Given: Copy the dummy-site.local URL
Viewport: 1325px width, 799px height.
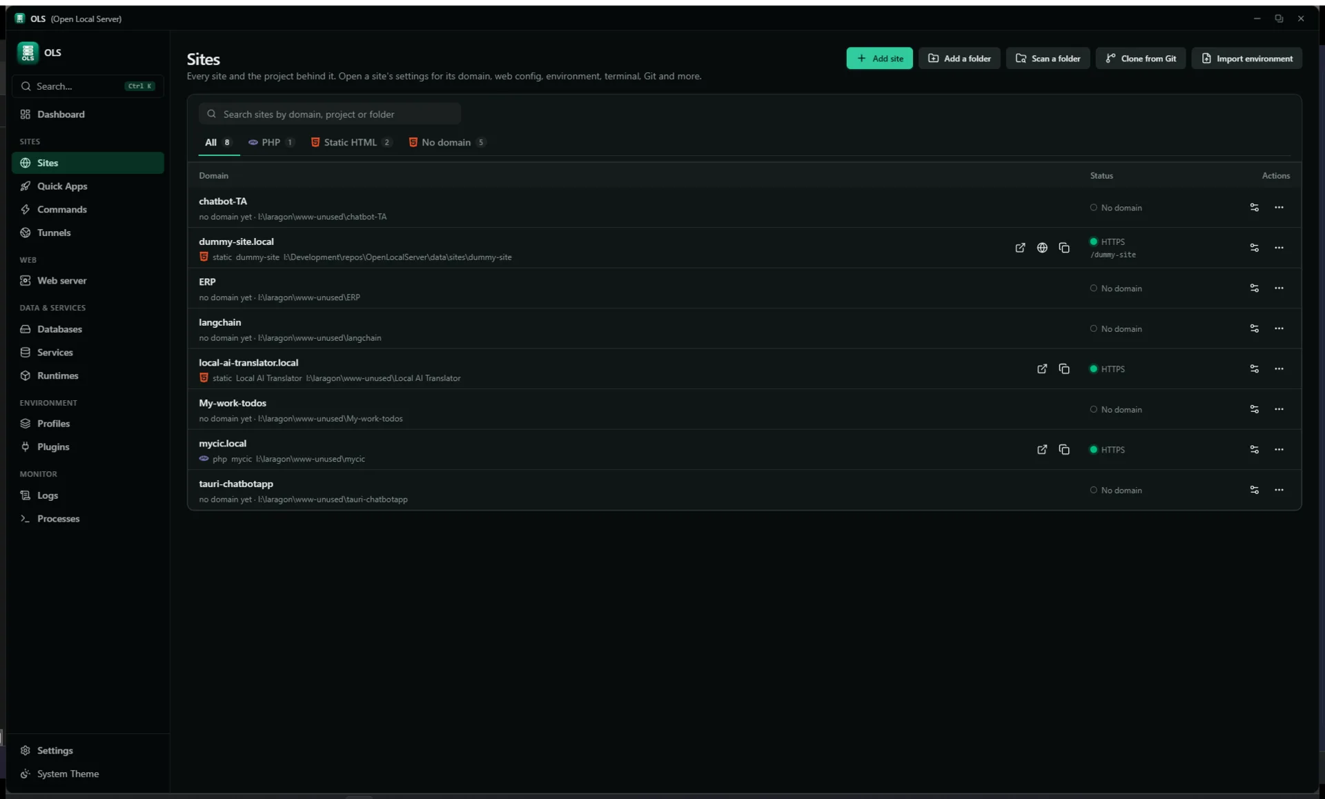Looking at the screenshot, I should click(1064, 248).
